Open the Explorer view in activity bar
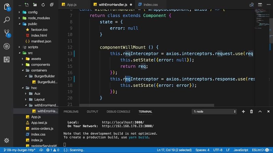This screenshot has width=273, height=153. (6, 7)
